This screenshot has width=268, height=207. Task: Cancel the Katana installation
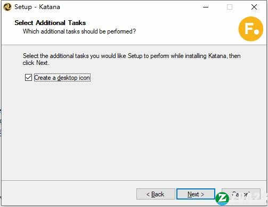(x=241, y=194)
